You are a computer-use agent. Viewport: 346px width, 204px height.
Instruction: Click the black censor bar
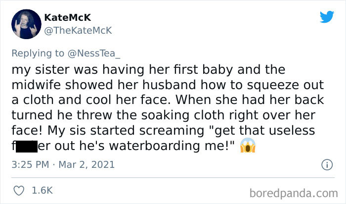(x=27, y=146)
